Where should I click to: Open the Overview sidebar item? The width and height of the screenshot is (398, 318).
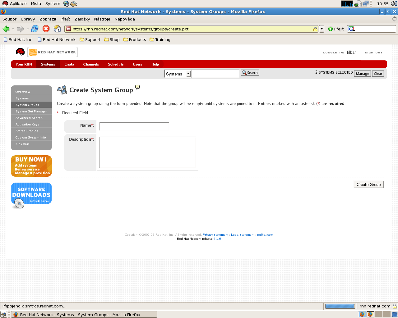click(31, 92)
